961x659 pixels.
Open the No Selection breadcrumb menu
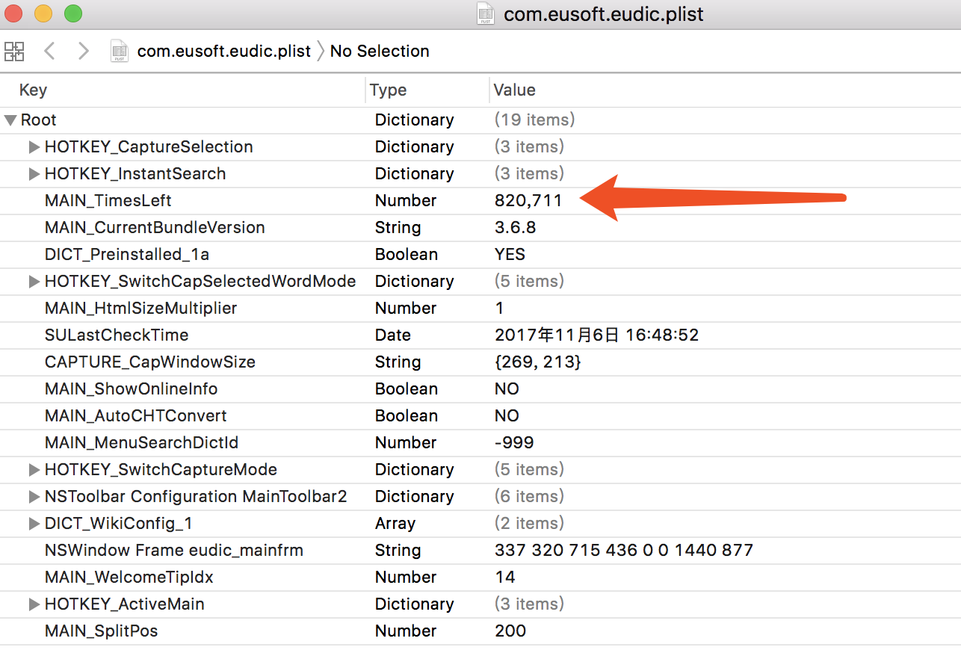[x=380, y=52]
